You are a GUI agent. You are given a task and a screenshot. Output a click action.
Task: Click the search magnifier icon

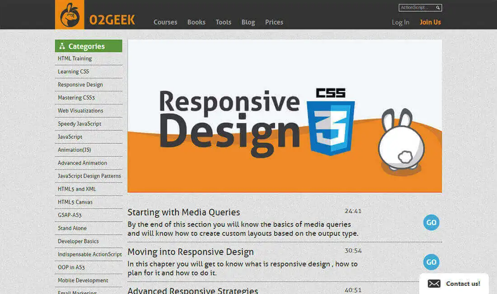pyautogui.click(x=438, y=8)
